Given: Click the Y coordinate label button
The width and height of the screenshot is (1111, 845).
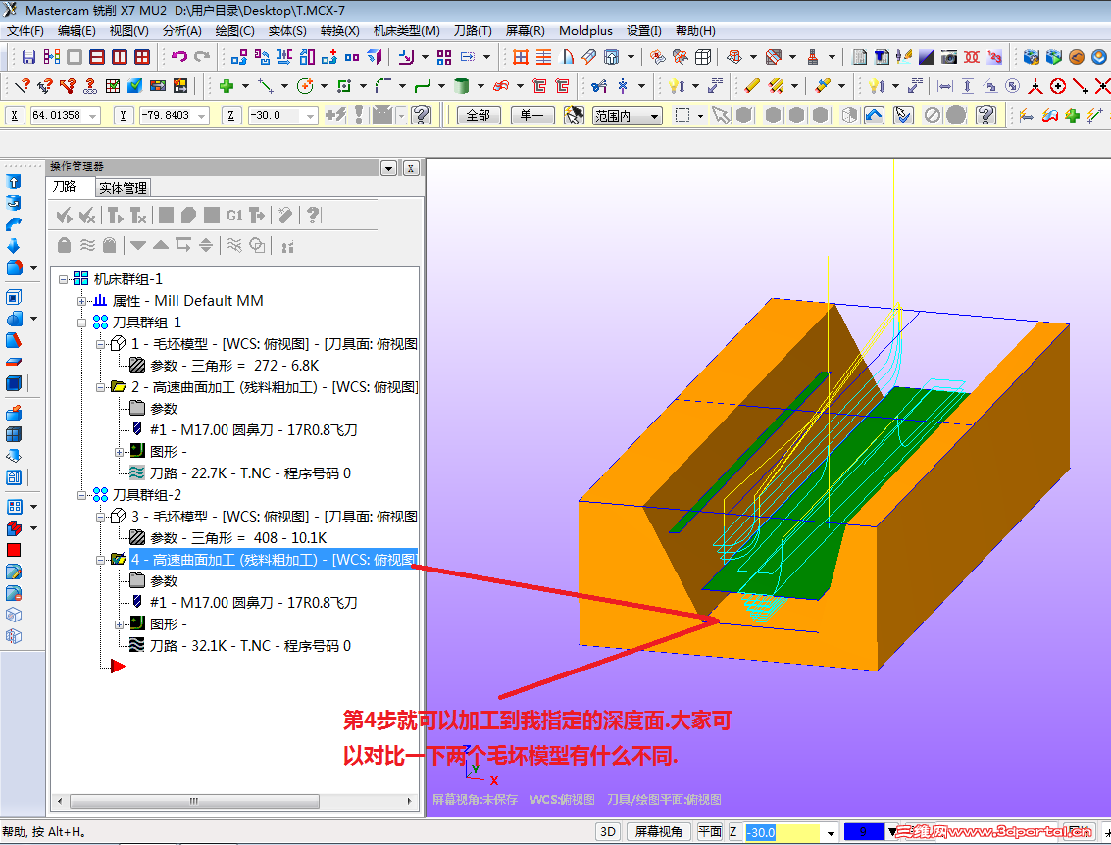Looking at the screenshot, I should click(124, 115).
